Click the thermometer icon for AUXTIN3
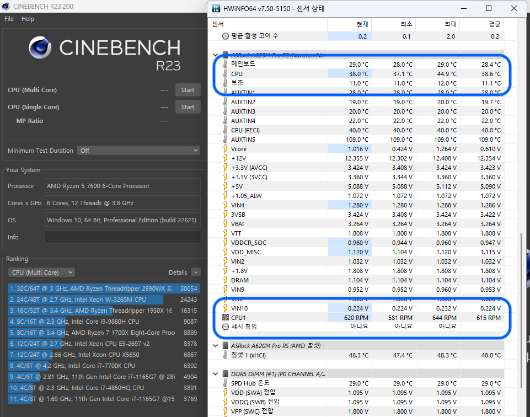530x417 pixels. click(x=226, y=111)
